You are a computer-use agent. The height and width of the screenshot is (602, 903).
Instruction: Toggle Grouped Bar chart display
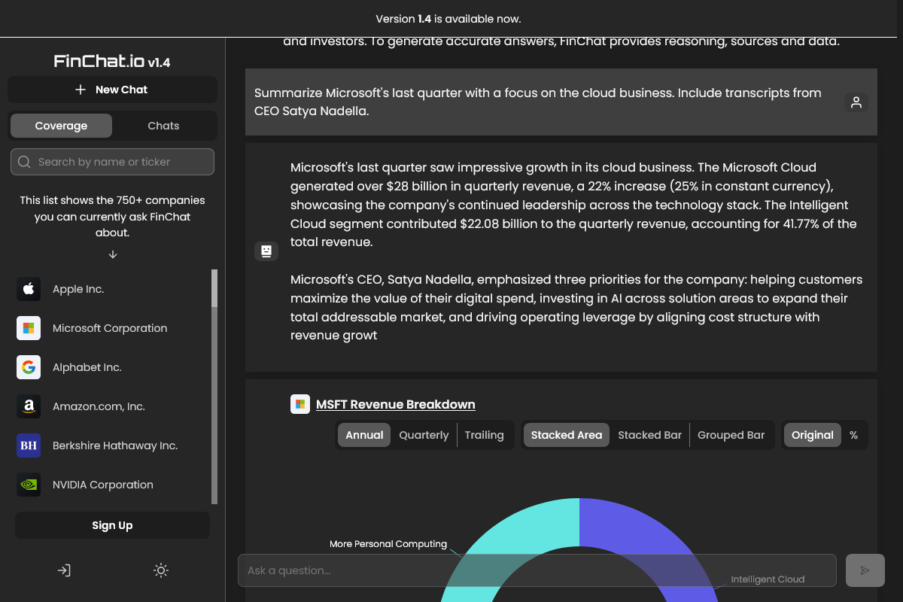pos(731,435)
